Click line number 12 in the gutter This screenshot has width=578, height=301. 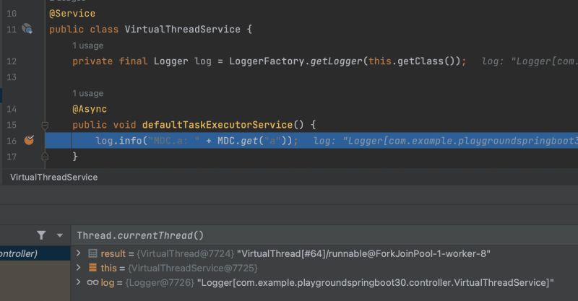pyautogui.click(x=12, y=61)
